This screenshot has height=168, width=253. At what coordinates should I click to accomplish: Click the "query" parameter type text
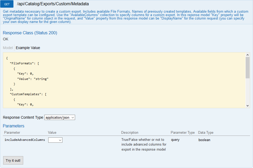pyautogui.click(x=175, y=140)
